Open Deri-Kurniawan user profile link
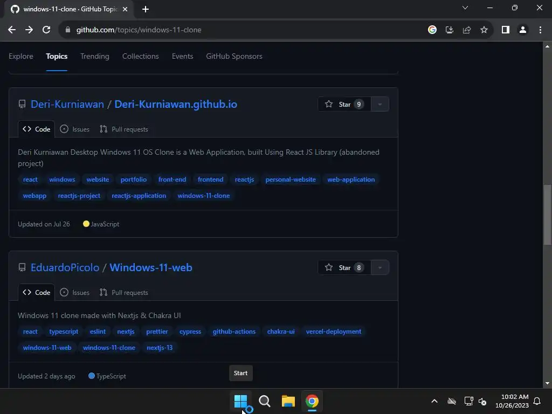This screenshot has height=414, width=552. click(67, 104)
